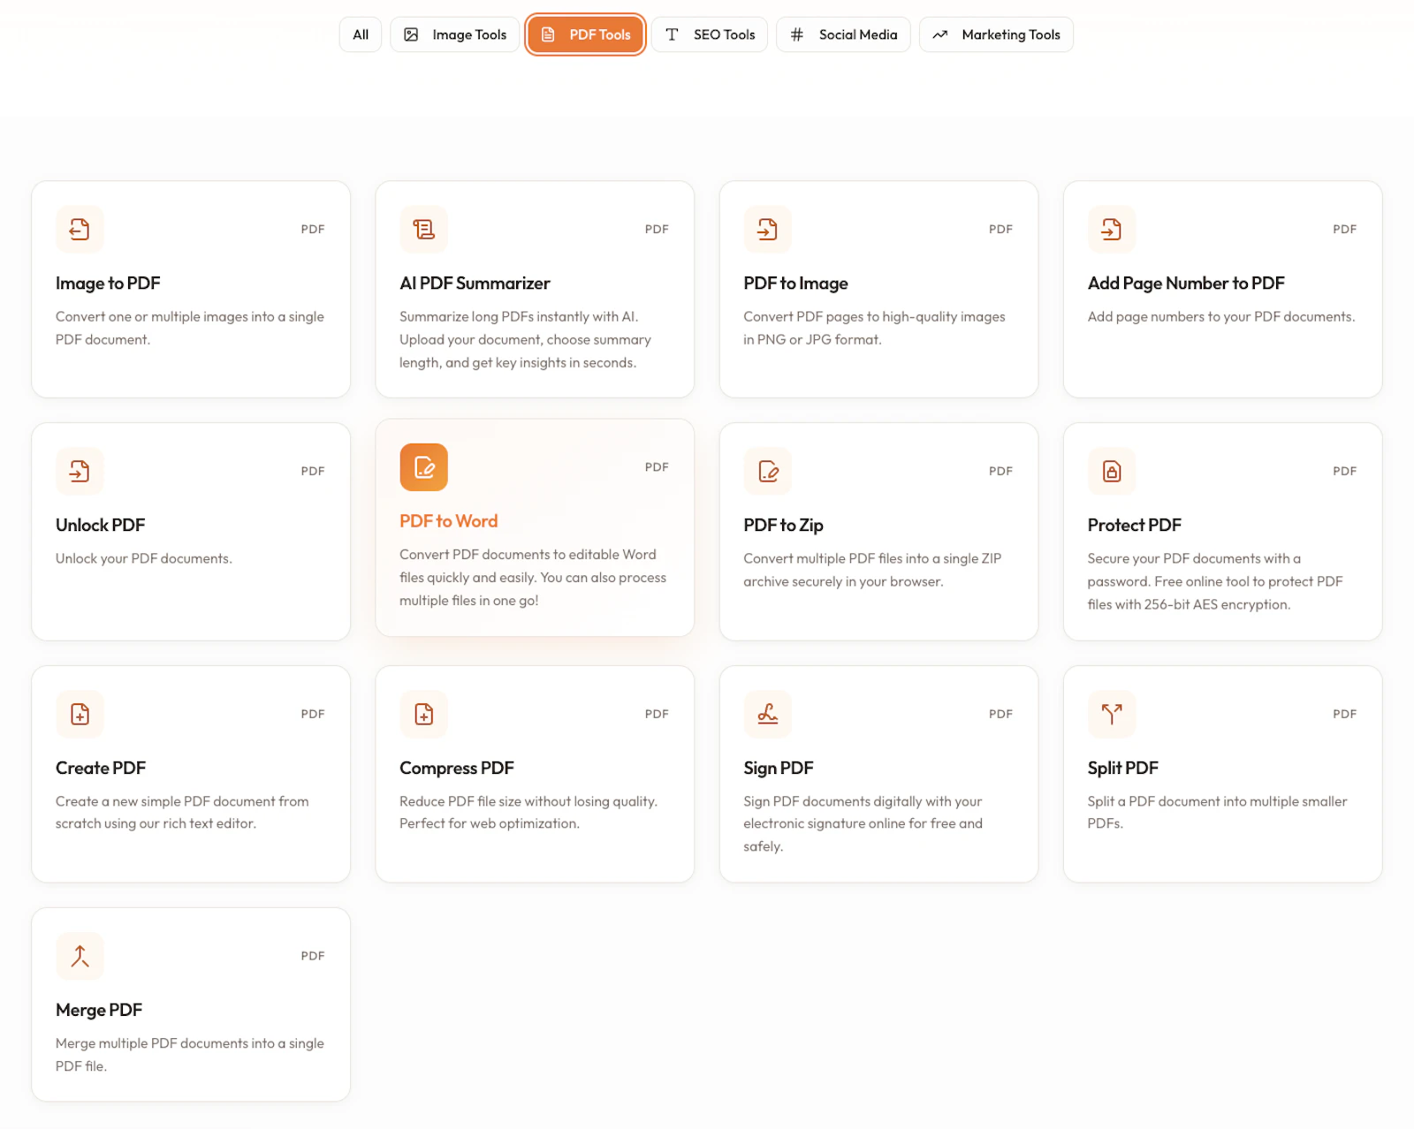Show All tools category
The height and width of the screenshot is (1129, 1414).
point(361,34)
